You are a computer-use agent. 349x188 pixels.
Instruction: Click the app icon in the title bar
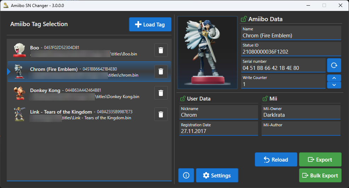point(6,5)
